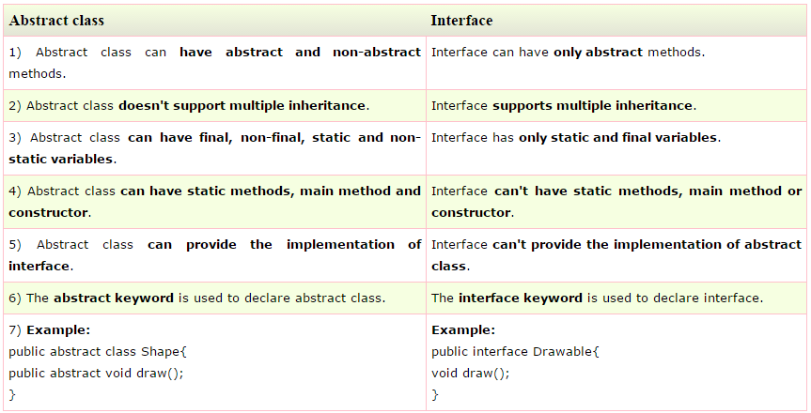Image resolution: width=811 pixels, height=413 pixels.
Task: Click the "void draw();" line in Interface example
Action: click(470, 373)
